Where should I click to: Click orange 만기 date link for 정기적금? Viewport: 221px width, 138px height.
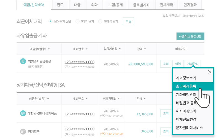point(111,134)
